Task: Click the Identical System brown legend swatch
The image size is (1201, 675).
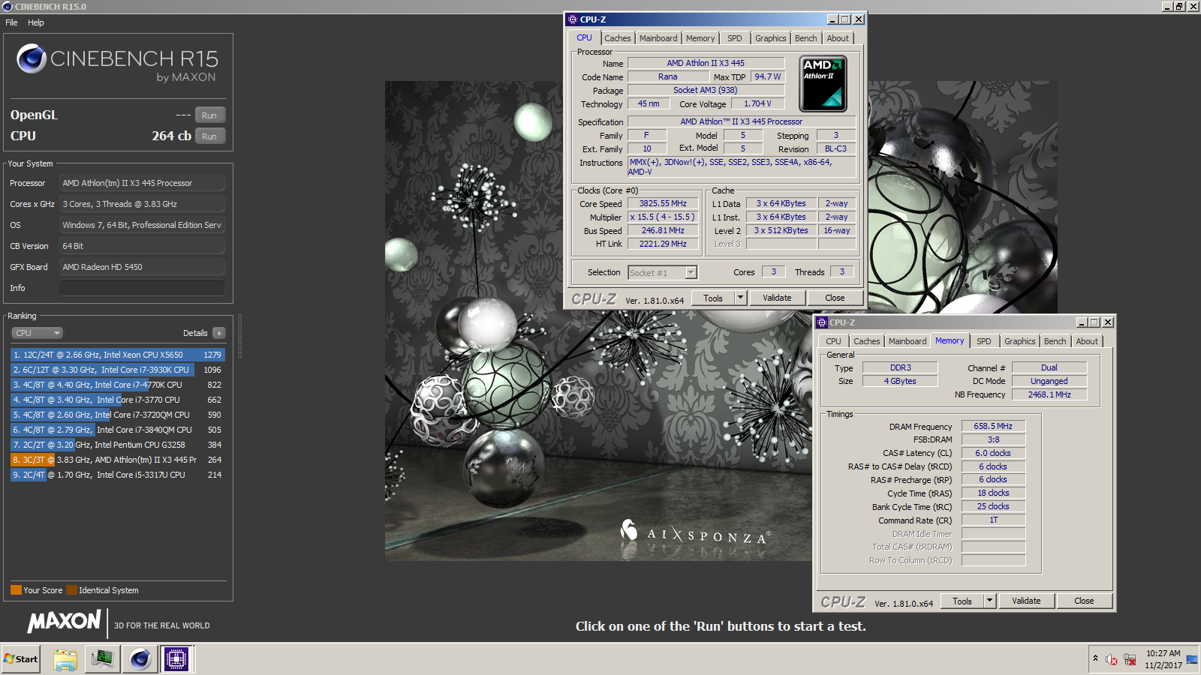Action: coord(71,589)
